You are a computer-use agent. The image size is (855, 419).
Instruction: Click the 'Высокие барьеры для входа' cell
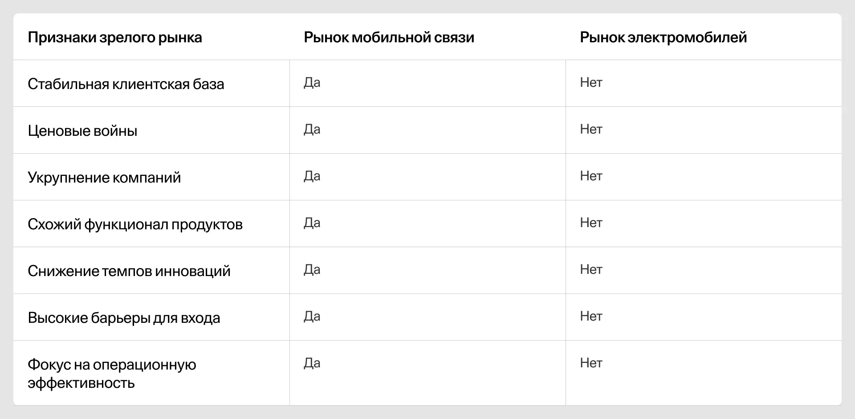124,318
